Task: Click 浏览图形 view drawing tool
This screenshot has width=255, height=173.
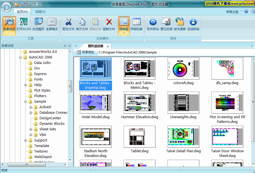Action: (38, 24)
